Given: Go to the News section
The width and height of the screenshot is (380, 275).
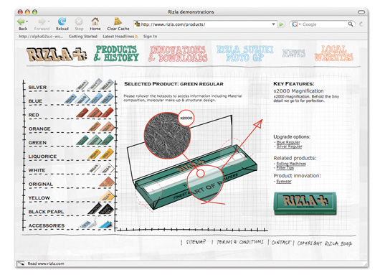Looking at the screenshot, I should [293, 53].
